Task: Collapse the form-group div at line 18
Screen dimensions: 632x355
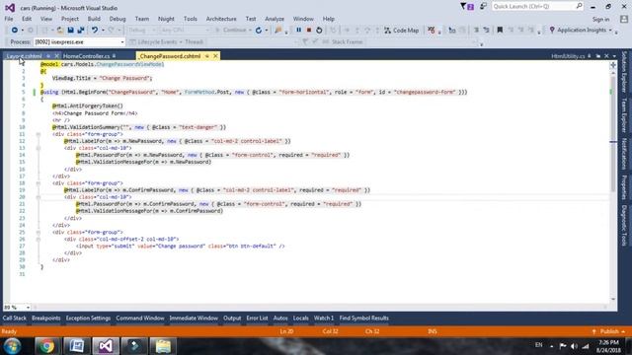Action: [x=39, y=183]
